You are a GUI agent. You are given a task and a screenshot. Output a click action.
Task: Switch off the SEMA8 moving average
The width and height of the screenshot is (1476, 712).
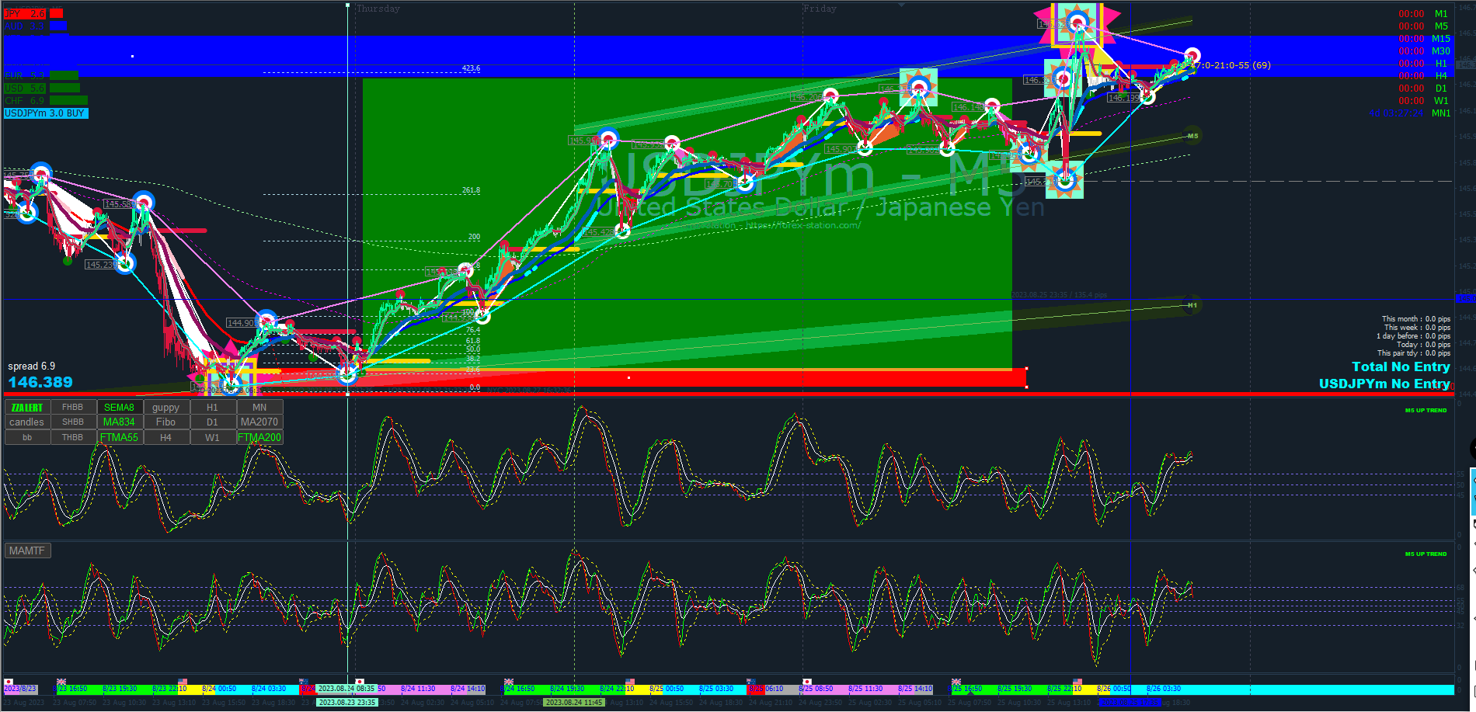point(120,408)
